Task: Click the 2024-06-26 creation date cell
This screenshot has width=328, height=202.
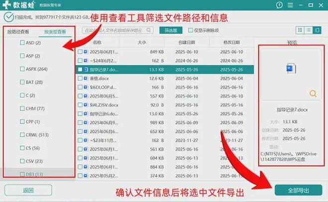Action: [186, 61]
